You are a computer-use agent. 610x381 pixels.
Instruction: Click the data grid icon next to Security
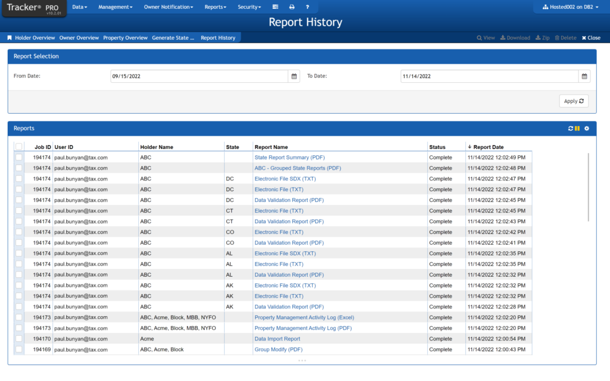point(274,7)
